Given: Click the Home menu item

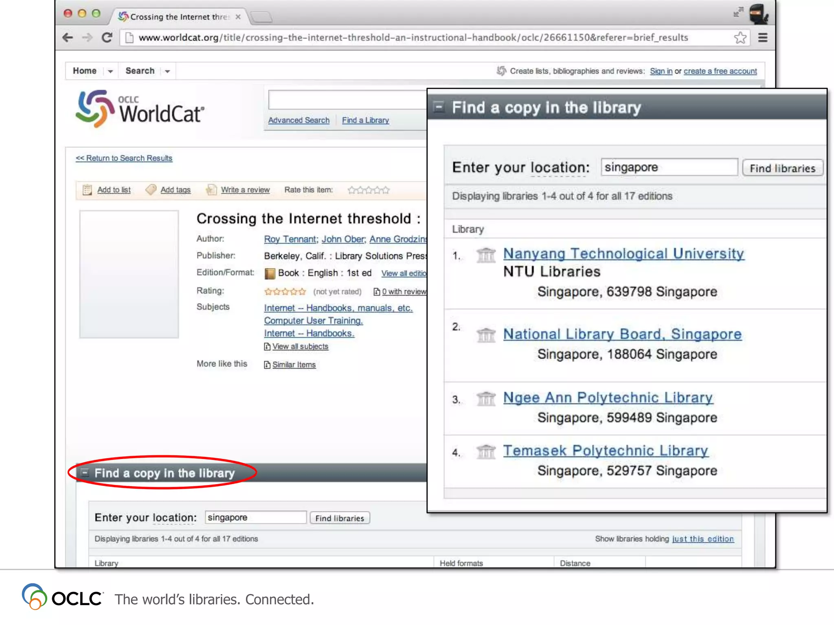Looking at the screenshot, I should [85, 71].
